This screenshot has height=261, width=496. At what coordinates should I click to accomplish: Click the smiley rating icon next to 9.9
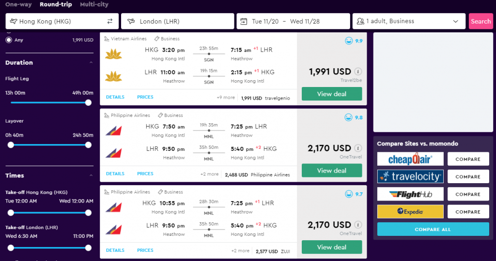pyautogui.click(x=349, y=41)
